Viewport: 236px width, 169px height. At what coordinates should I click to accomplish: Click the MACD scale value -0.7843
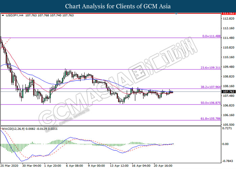click(228, 161)
